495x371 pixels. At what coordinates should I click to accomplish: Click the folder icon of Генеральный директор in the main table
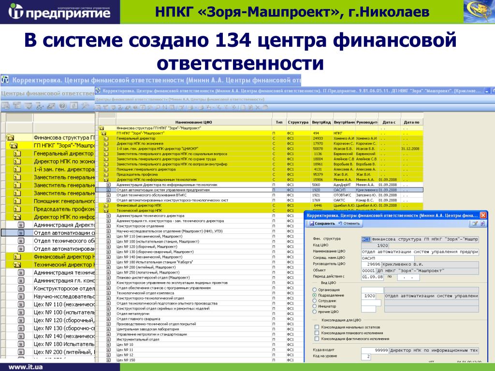click(x=106, y=138)
